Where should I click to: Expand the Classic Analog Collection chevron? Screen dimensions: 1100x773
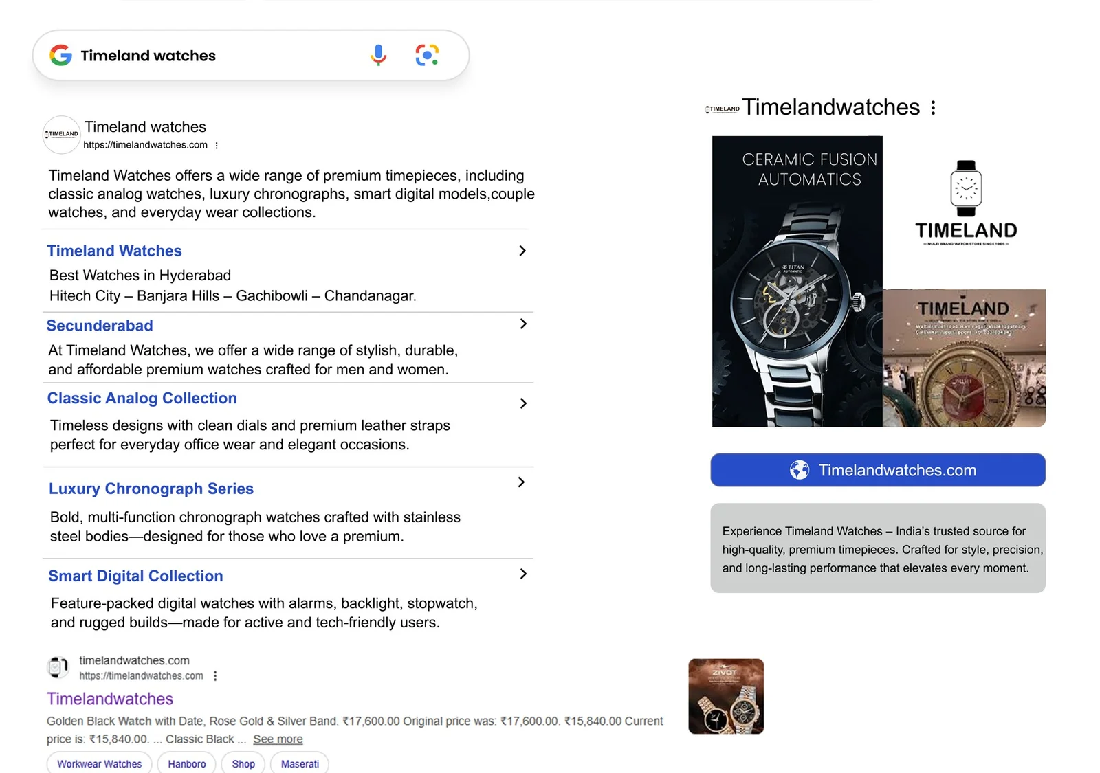523,403
